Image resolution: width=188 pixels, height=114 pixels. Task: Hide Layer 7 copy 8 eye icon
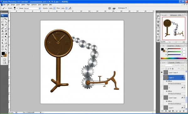click(x=162, y=72)
